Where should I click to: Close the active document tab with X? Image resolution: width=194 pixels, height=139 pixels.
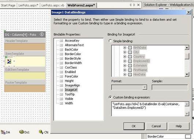[138, 5]
